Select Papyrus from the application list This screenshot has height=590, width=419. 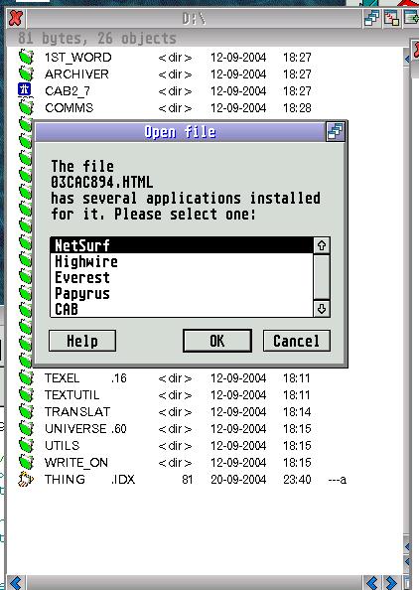(x=182, y=293)
